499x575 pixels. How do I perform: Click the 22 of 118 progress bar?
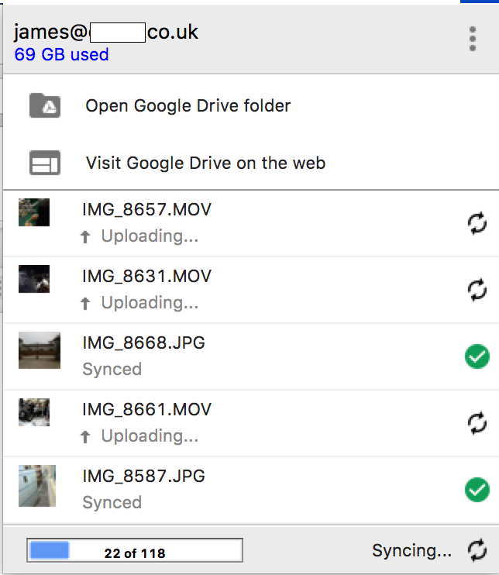(x=135, y=551)
